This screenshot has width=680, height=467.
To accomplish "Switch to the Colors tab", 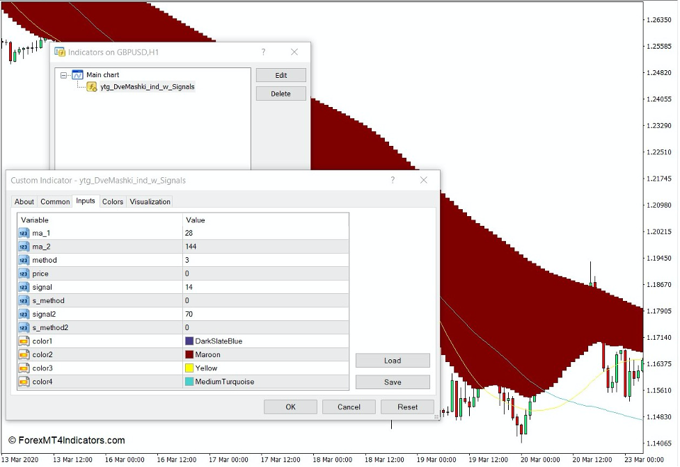I will 112,202.
